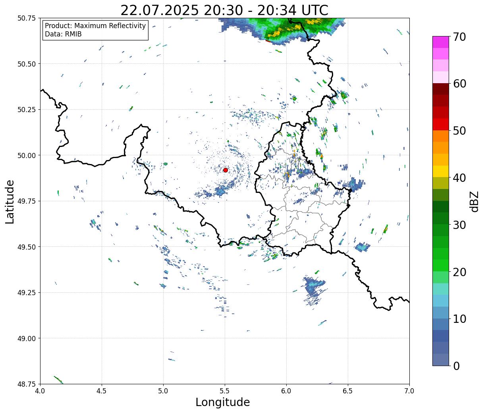Click longitude tick label 5.0

[x=163, y=391]
